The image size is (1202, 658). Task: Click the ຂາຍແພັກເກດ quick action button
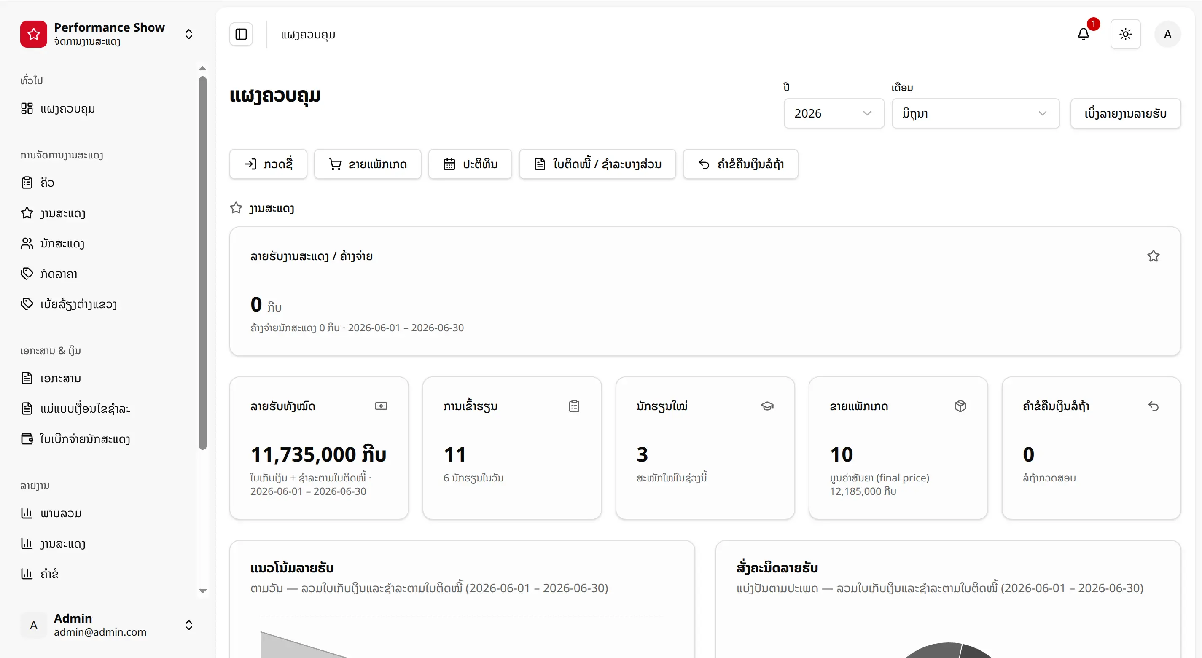(368, 164)
